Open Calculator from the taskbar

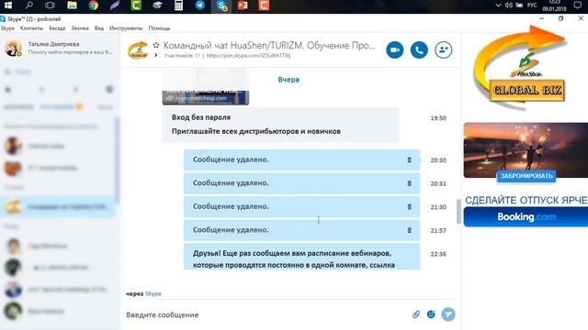pos(178,5)
